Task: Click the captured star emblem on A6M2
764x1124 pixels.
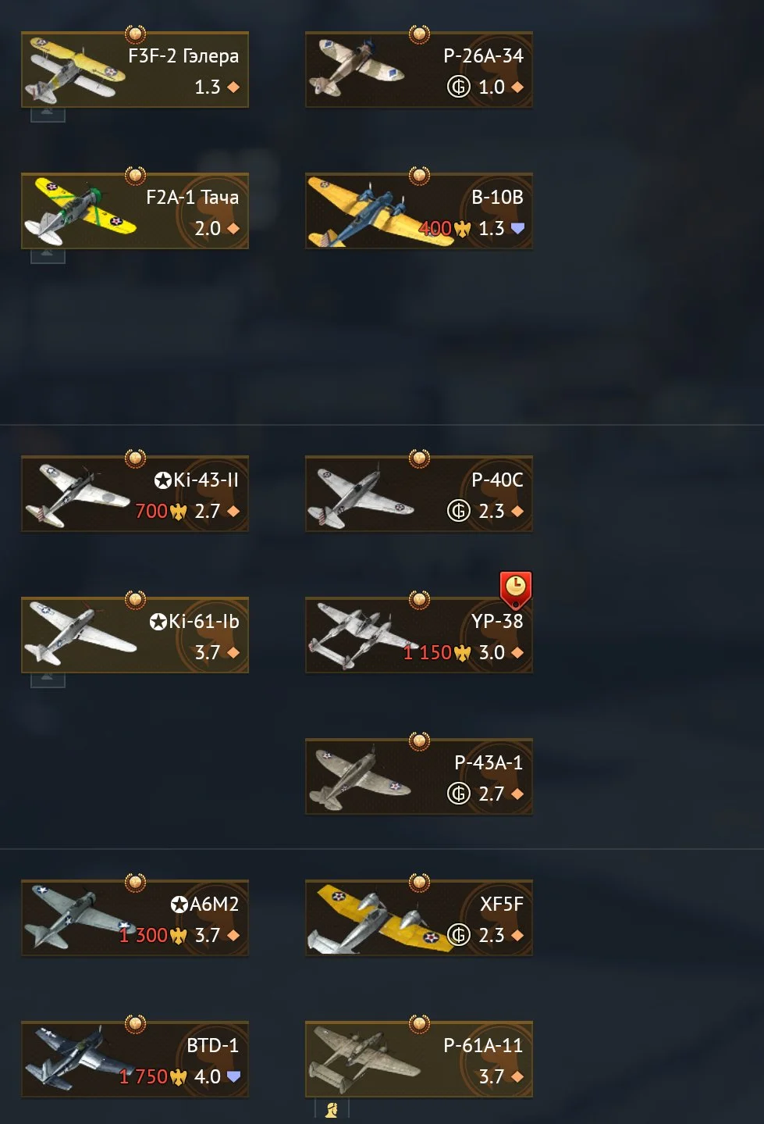Action: tap(179, 905)
